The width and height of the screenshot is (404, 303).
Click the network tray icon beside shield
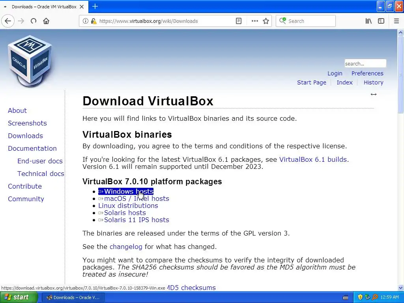point(367,297)
